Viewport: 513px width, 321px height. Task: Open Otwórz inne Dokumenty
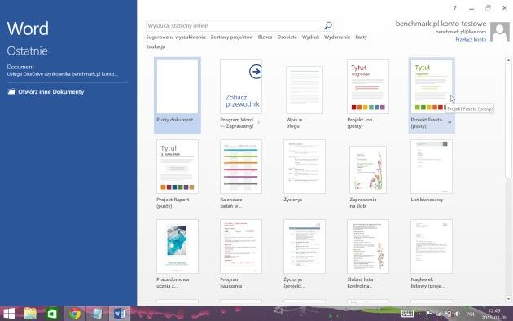[x=46, y=91]
